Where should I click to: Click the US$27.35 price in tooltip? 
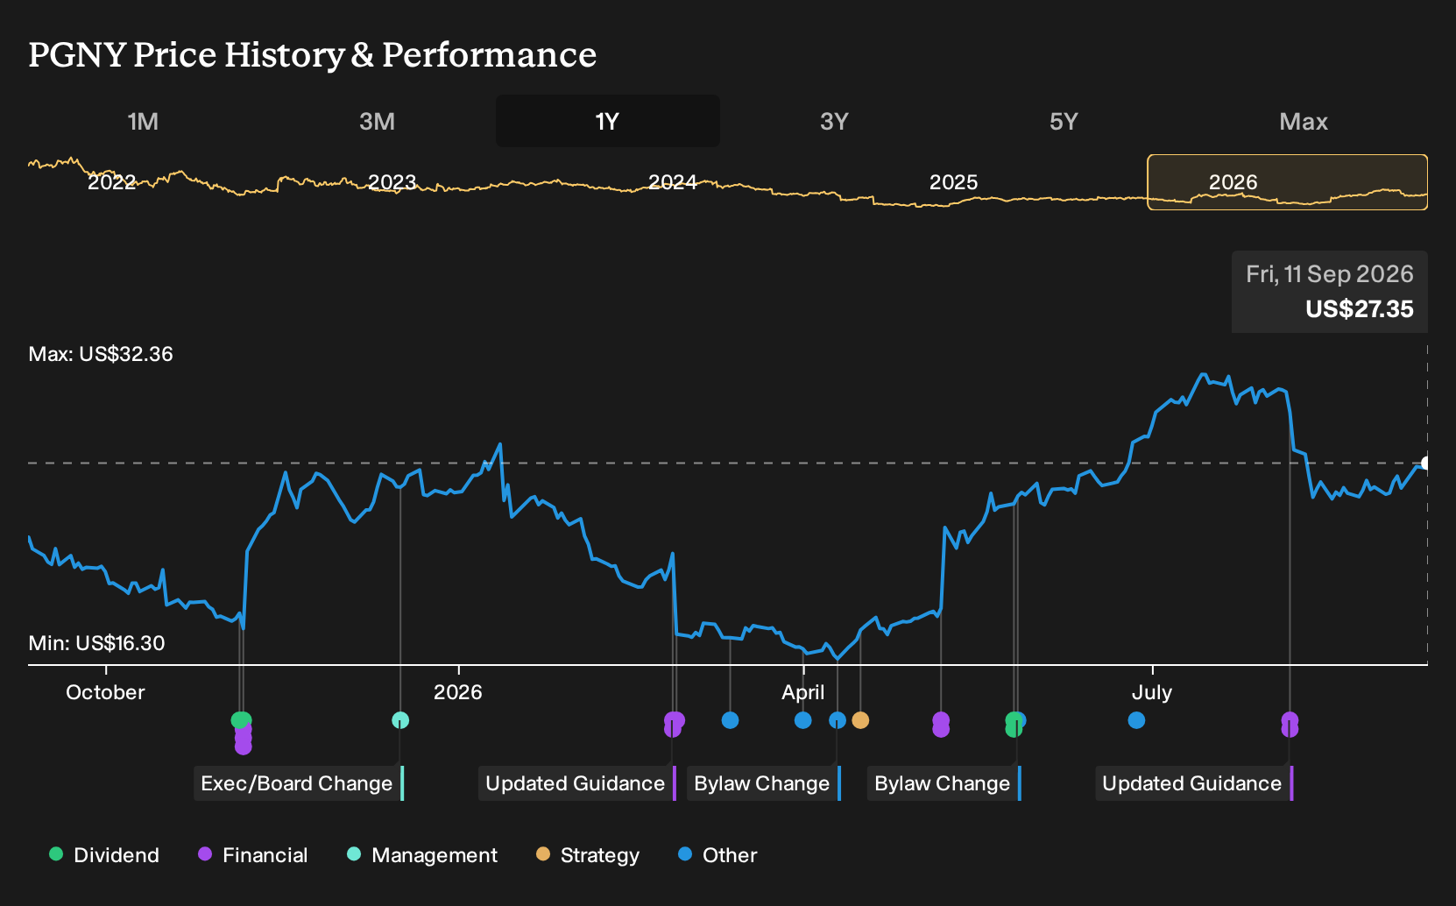tap(1359, 309)
